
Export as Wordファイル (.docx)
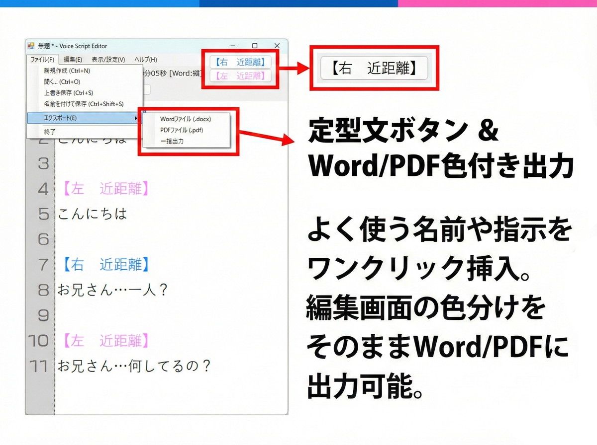[186, 119]
